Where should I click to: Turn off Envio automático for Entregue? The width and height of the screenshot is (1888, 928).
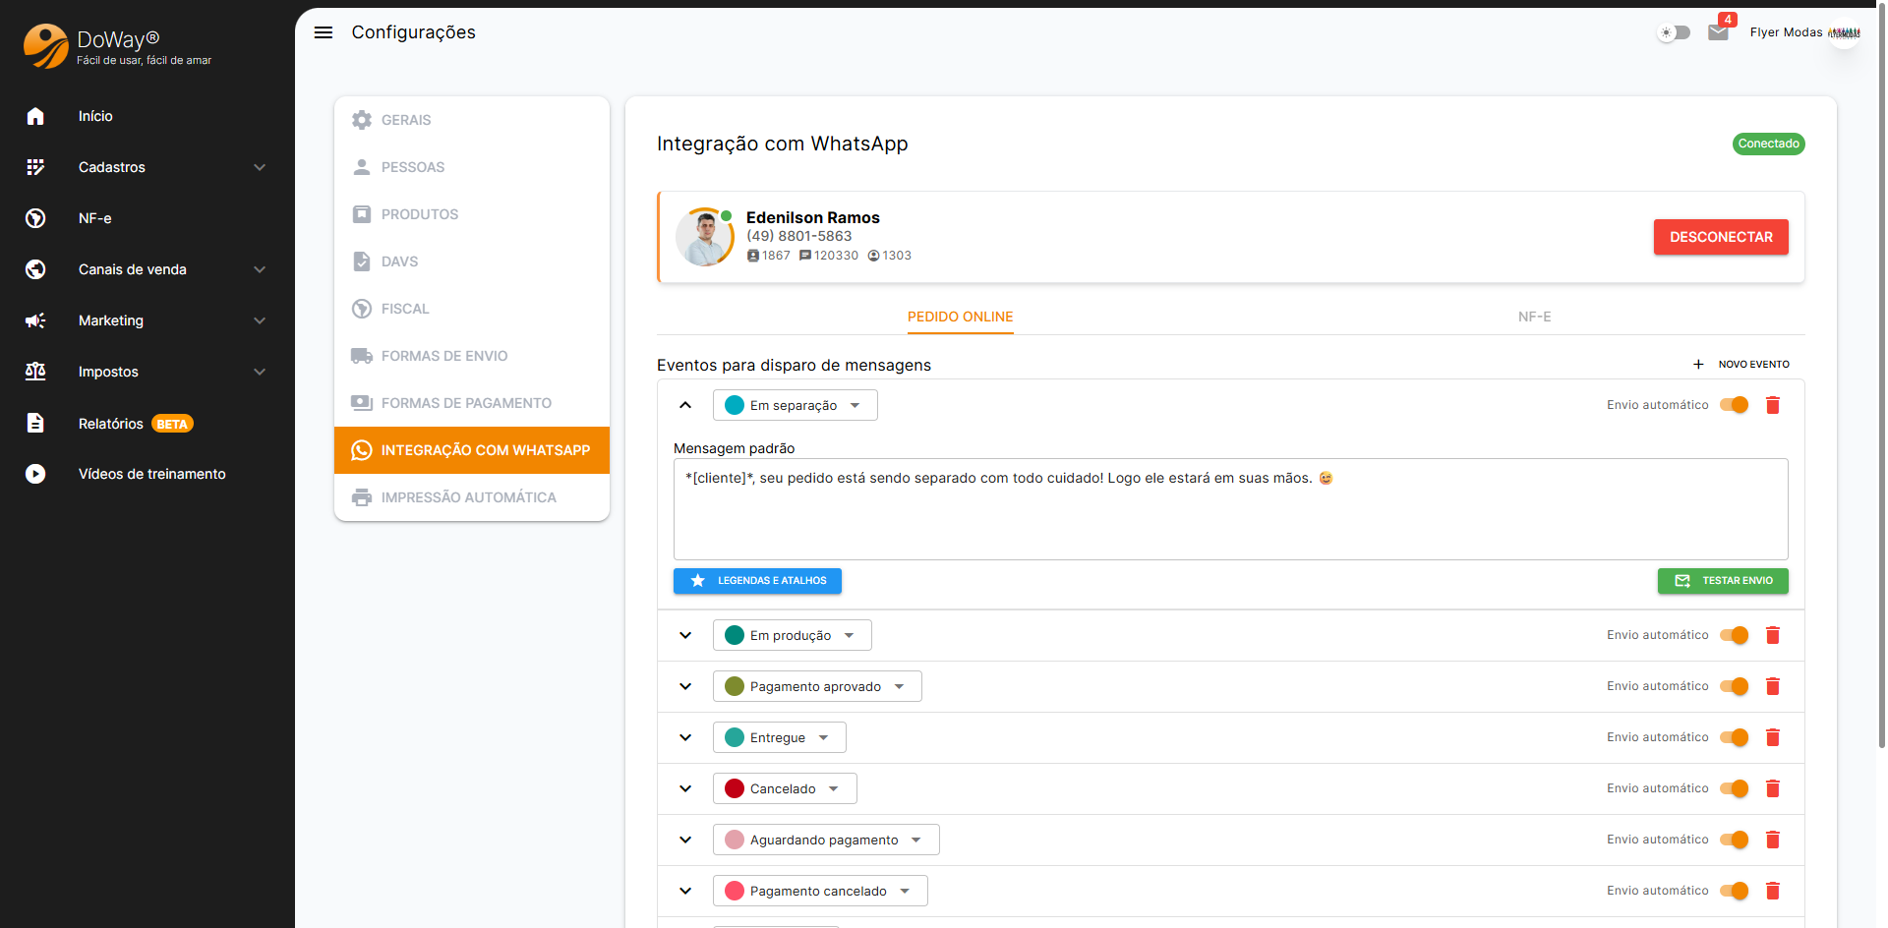click(1734, 737)
